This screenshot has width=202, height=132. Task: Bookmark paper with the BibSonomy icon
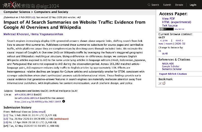(x=160, y=83)
